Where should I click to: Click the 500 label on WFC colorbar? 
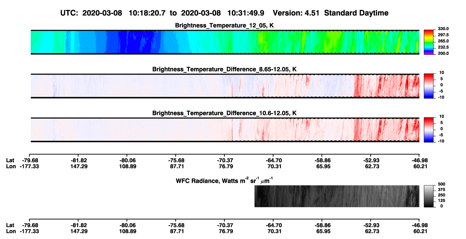tap(441, 185)
